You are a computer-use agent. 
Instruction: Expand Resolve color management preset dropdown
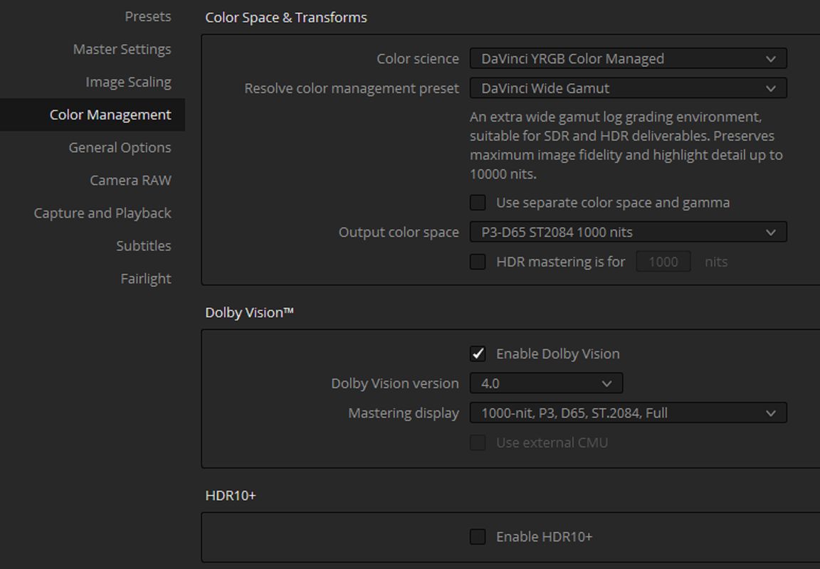628,88
